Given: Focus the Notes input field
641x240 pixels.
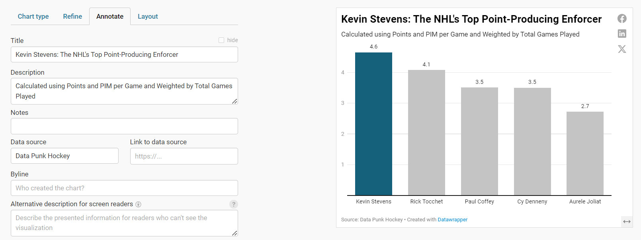Looking at the screenshot, I should 124,126.
